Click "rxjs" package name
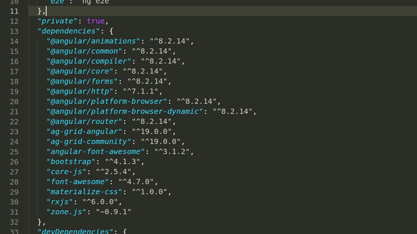Viewport: 417px width, 234px height. 60,202
